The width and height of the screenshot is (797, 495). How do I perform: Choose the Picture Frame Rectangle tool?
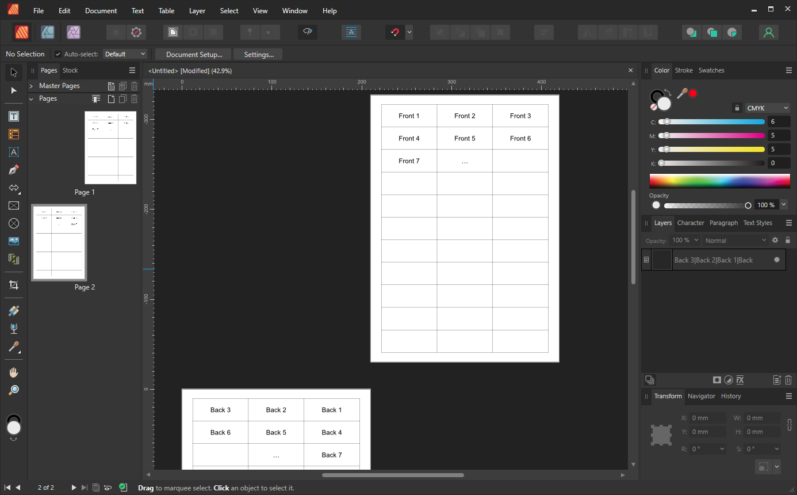point(14,205)
